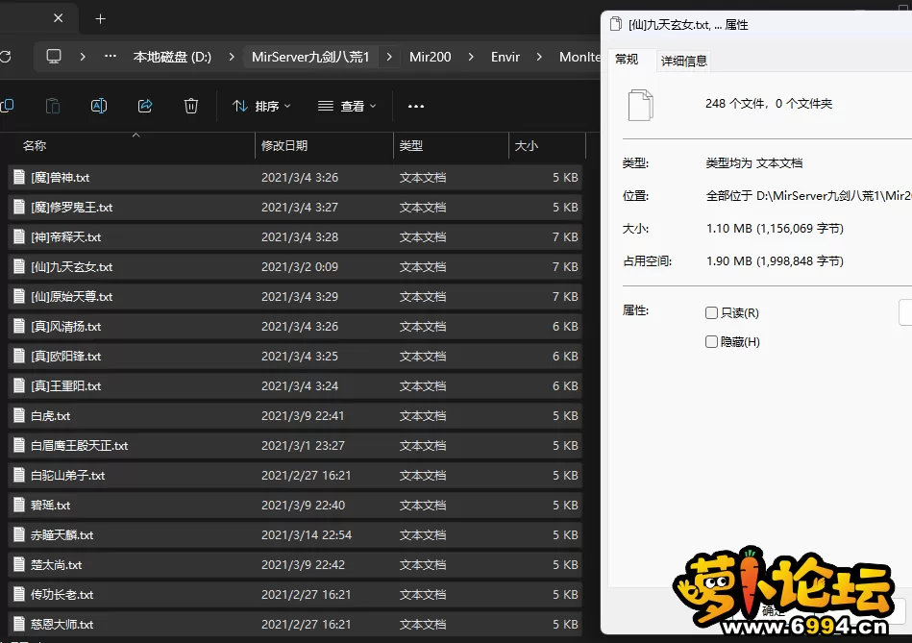
Task: Click file icon of [仙]九天玄女.txt row
Action: tap(19, 266)
